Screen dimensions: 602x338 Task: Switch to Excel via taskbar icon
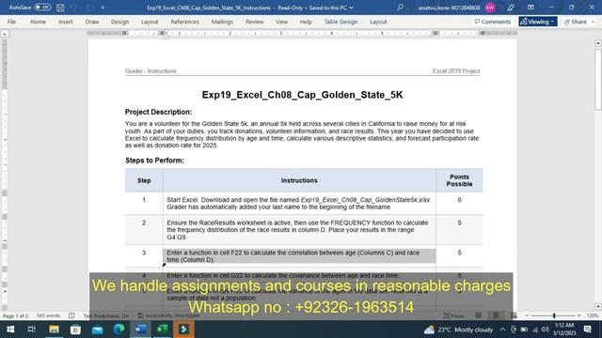(x=163, y=330)
